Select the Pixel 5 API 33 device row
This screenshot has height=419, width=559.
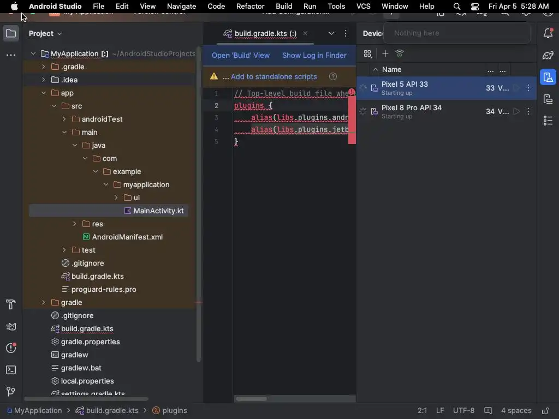(x=447, y=88)
